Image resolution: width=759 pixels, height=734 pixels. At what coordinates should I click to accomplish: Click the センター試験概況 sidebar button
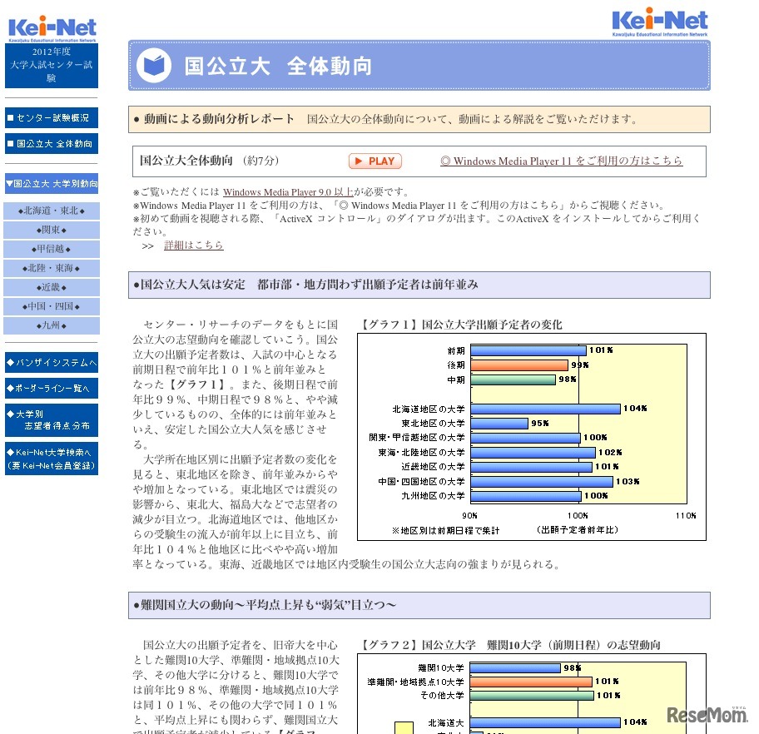click(52, 117)
